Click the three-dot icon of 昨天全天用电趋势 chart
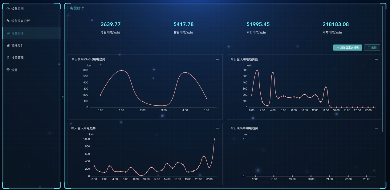Viewport: 390px width, 190px height. pyautogui.click(x=217, y=128)
